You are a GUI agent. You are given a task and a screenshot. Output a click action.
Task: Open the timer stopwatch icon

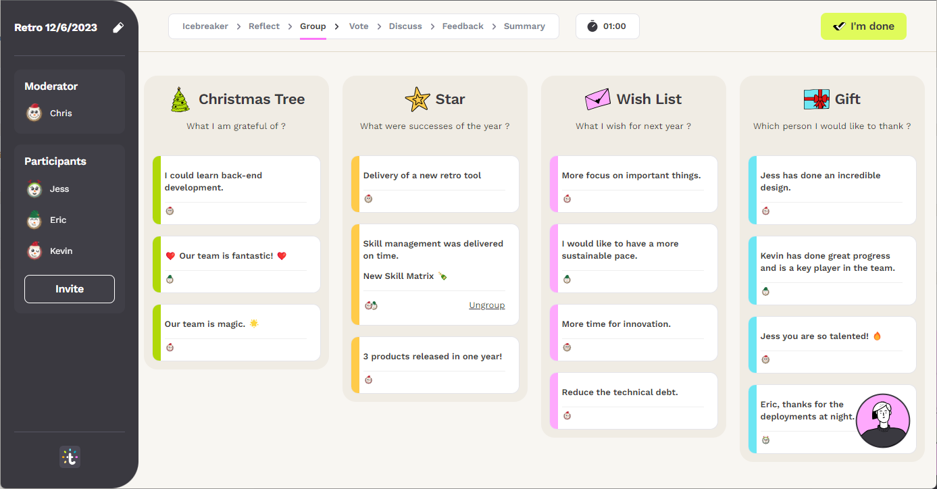tap(592, 26)
